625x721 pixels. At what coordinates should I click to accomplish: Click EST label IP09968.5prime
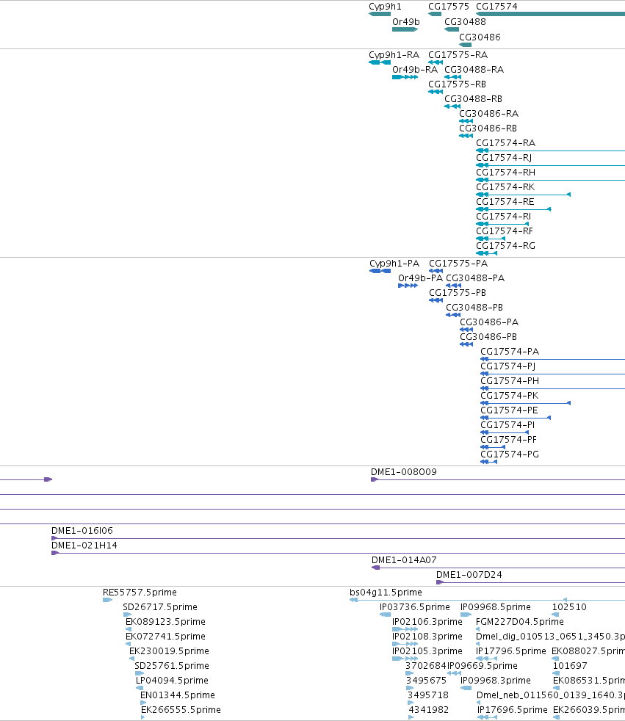(x=495, y=607)
